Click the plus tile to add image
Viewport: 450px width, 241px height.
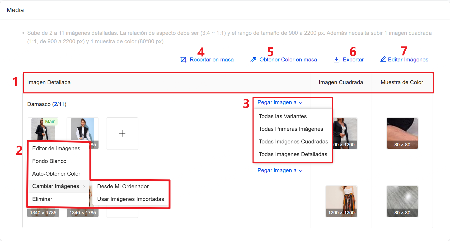coord(122,133)
